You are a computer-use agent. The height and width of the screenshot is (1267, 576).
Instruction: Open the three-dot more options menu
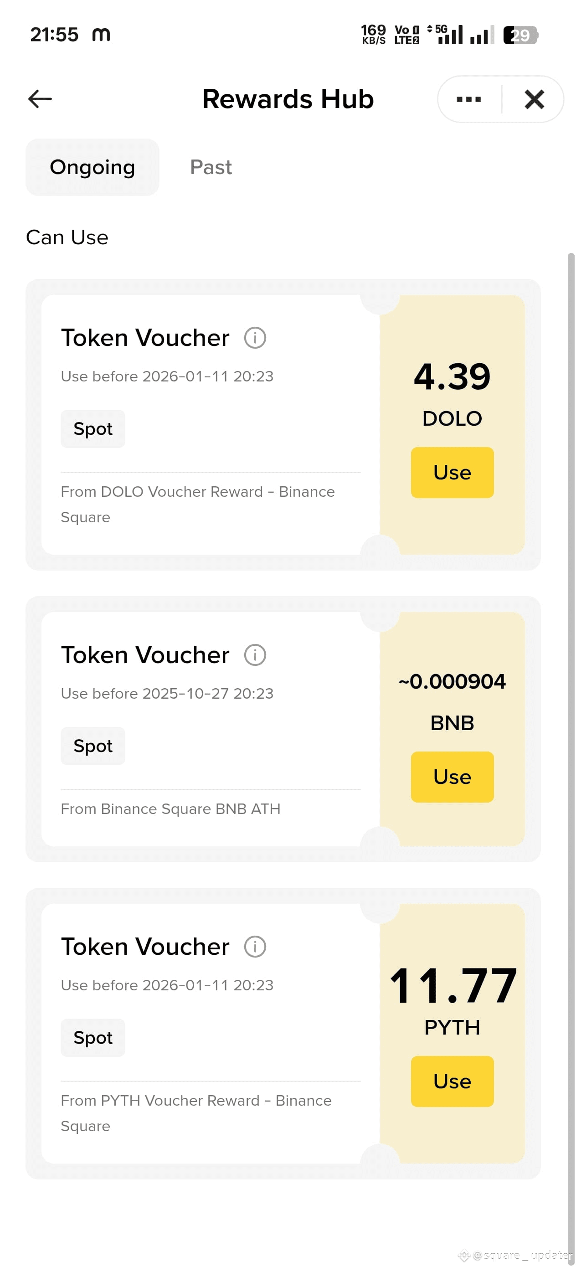pos(468,99)
